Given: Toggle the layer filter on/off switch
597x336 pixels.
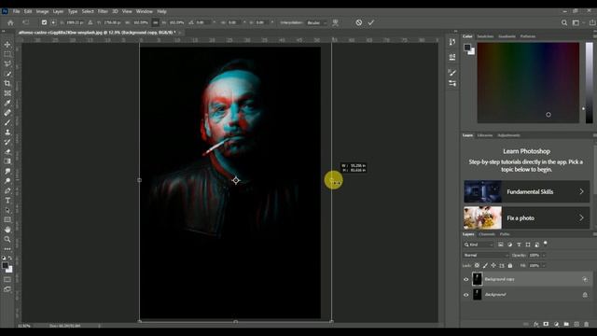Looking at the screenshot, I should tap(545, 243).
